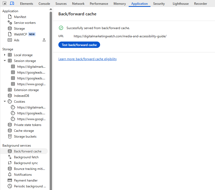Select digitalmark... entry under Session storage

click(x=31, y=67)
